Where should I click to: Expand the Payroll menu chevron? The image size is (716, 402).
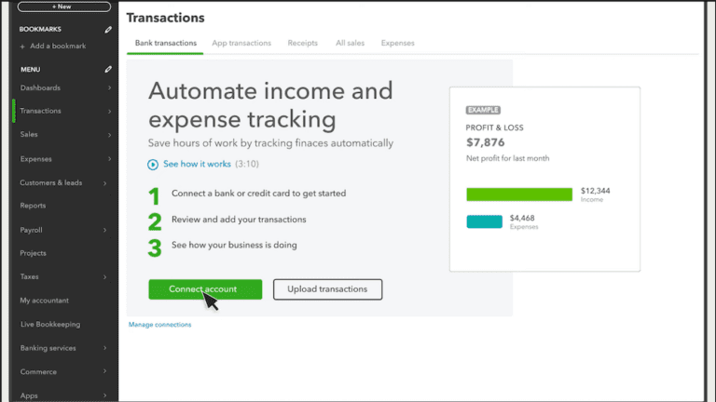click(105, 230)
